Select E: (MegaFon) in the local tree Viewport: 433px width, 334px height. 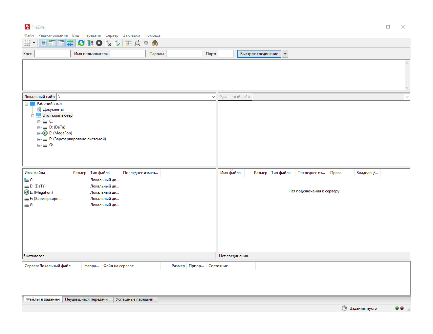point(61,133)
